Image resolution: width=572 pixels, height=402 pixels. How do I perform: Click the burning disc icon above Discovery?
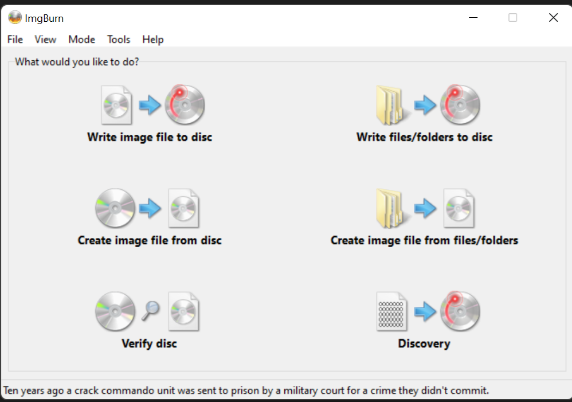[x=460, y=311]
